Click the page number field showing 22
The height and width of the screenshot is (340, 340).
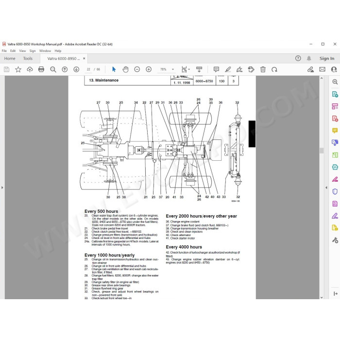[x=88, y=69]
